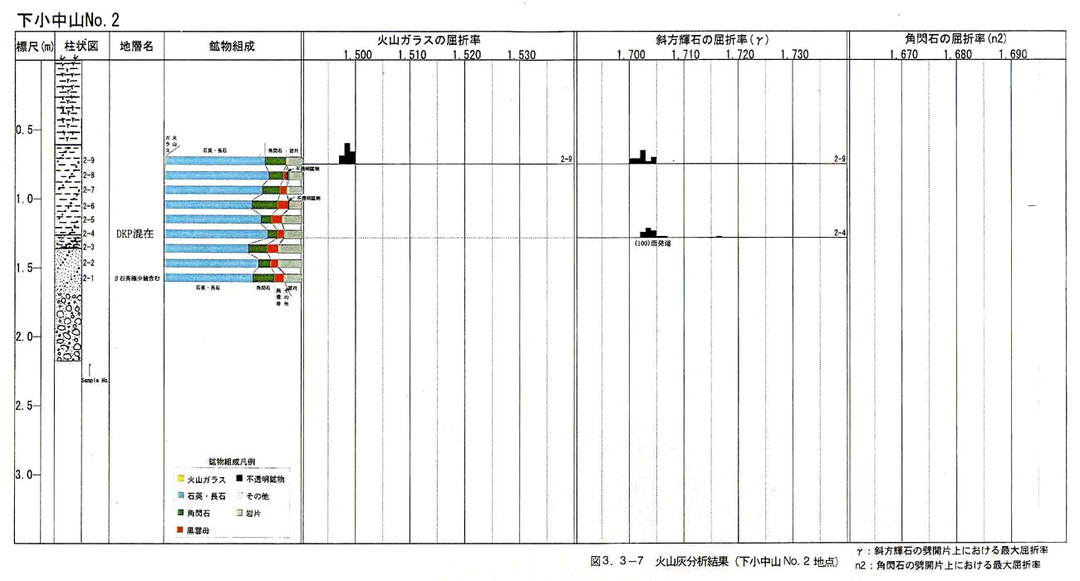1080x581 pixels.
Task: Click axis value 1.530
Action: [x=522, y=55]
